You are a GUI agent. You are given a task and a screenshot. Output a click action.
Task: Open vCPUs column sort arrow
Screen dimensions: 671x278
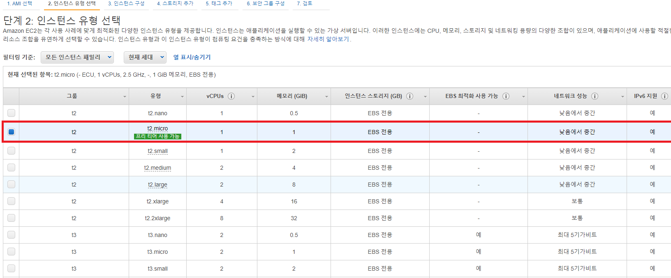click(253, 97)
